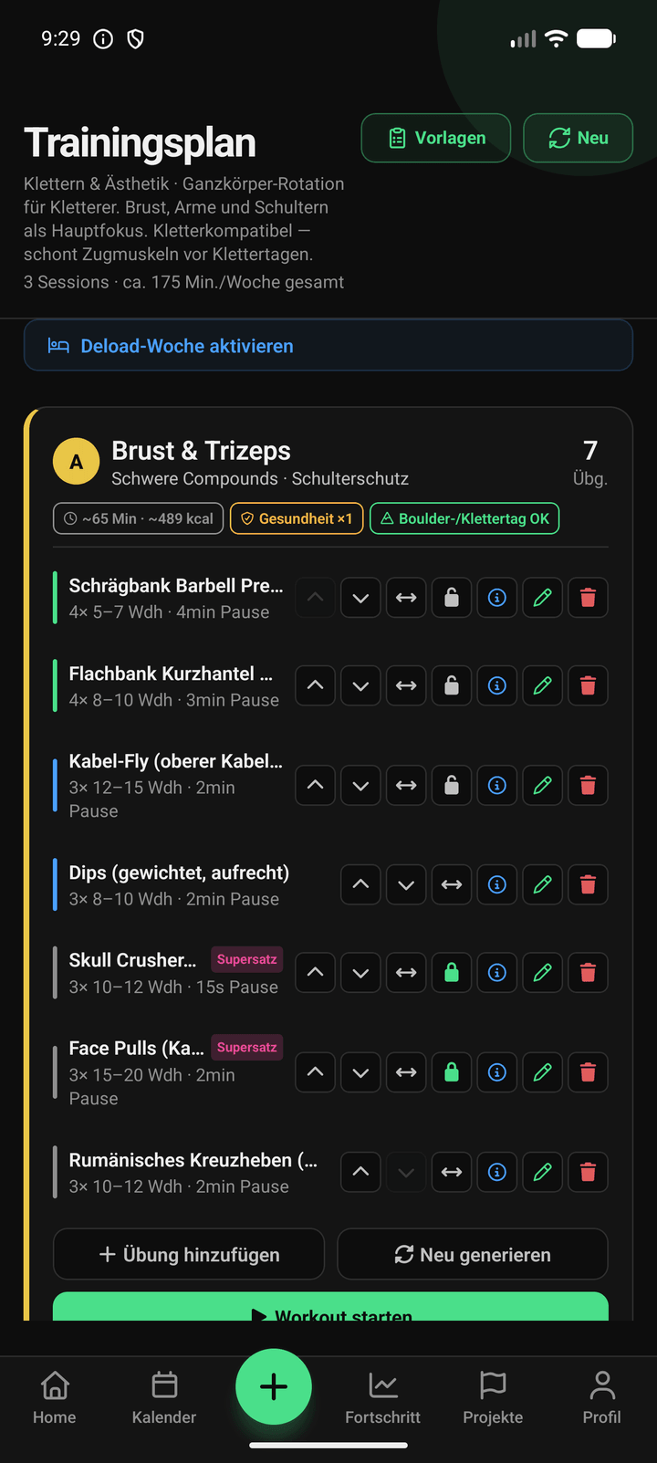Image resolution: width=657 pixels, height=1463 pixels.
Task: Swap the Dips exercise using arrows icon
Action: point(452,884)
